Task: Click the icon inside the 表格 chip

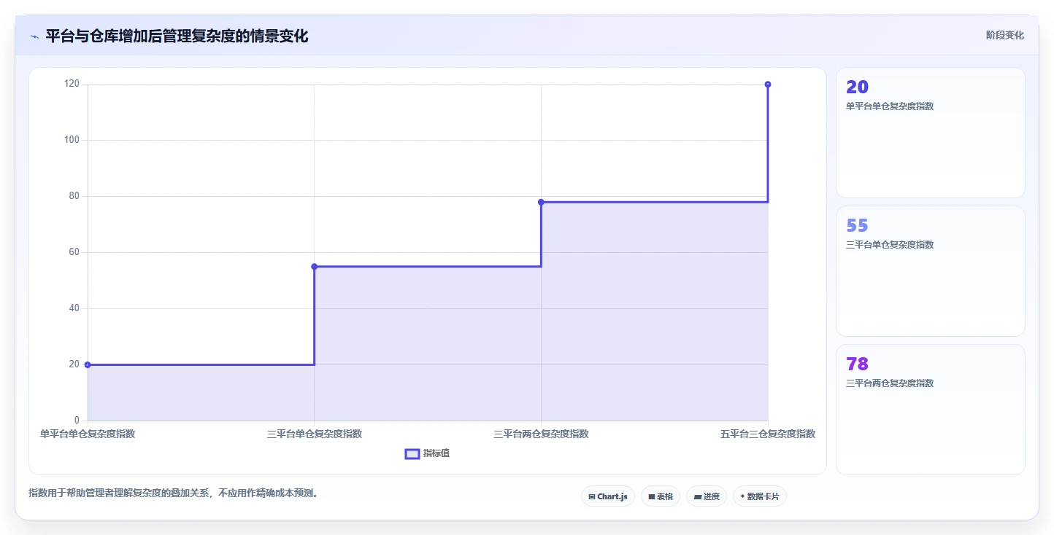Action: click(x=651, y=497)
